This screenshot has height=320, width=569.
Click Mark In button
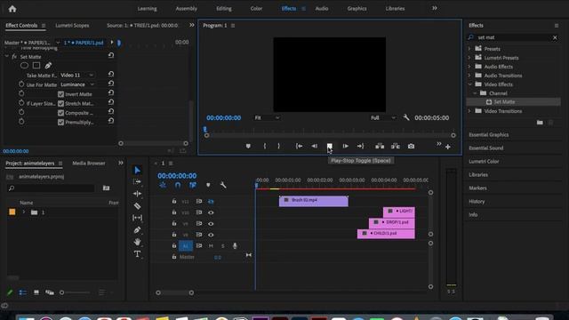[x=265, y=146]
